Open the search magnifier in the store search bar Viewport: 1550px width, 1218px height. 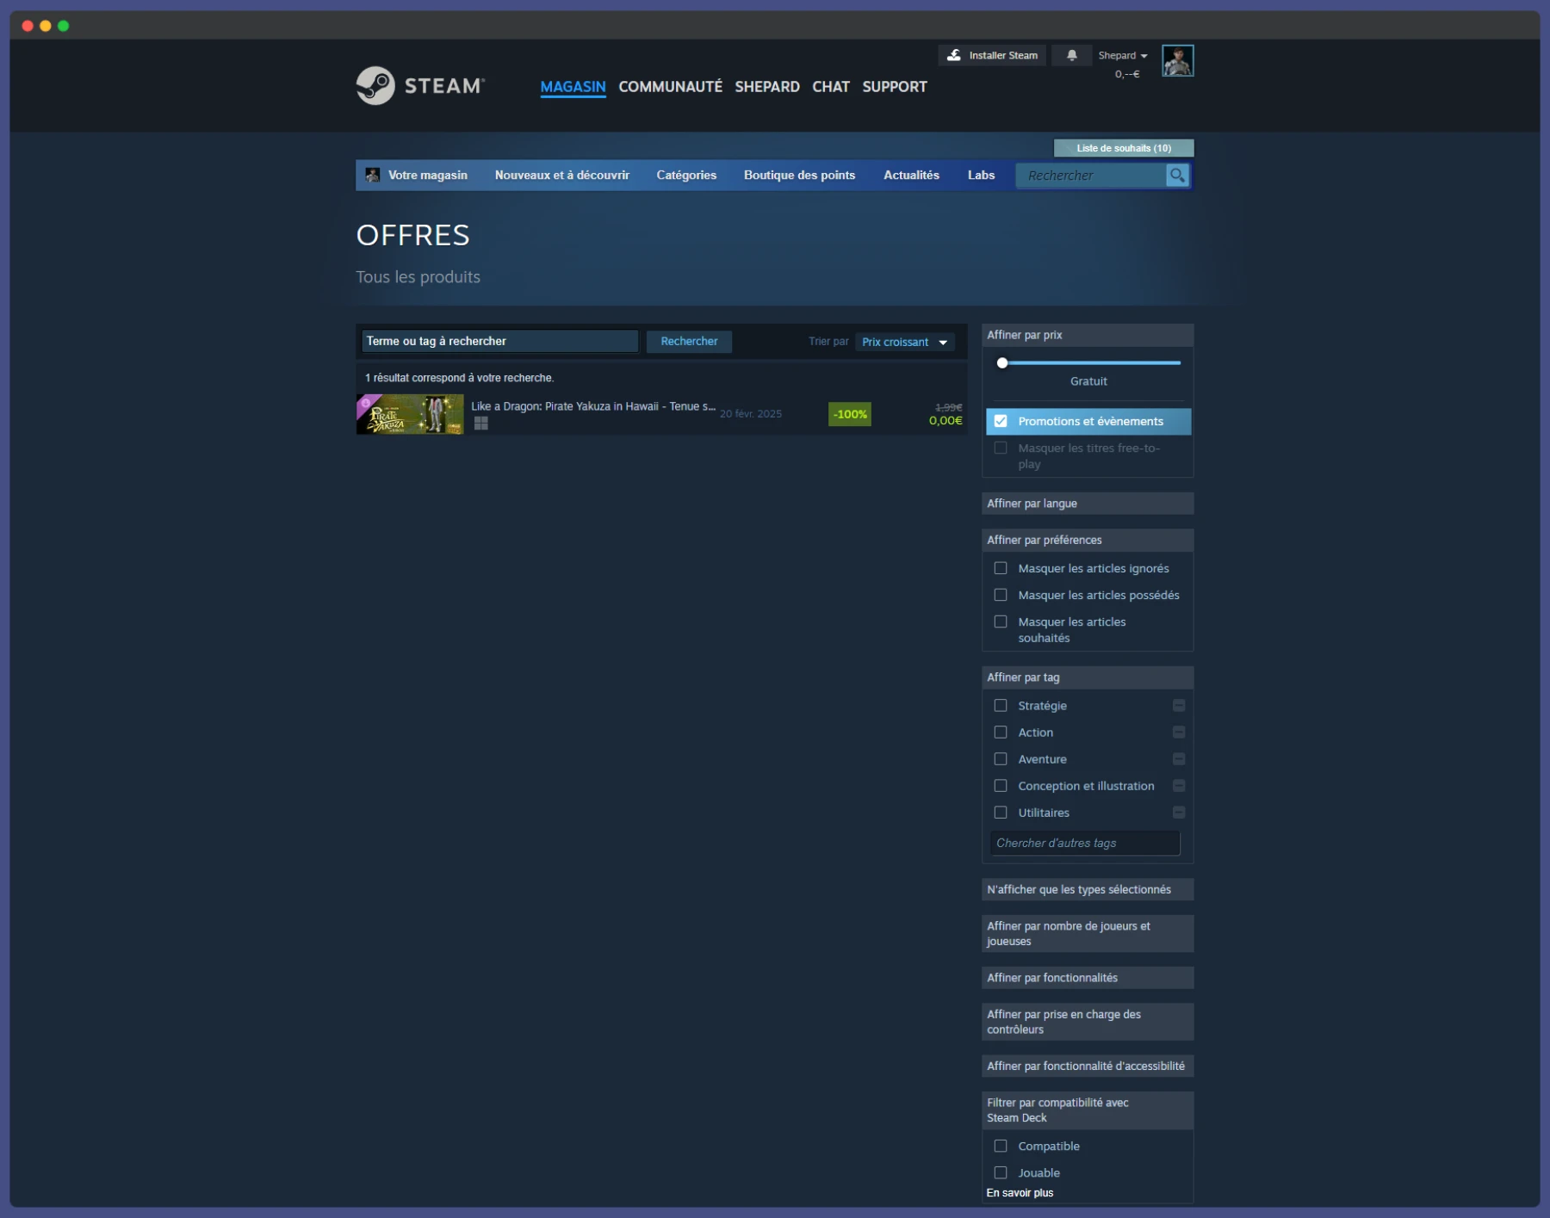point(1178,176)
